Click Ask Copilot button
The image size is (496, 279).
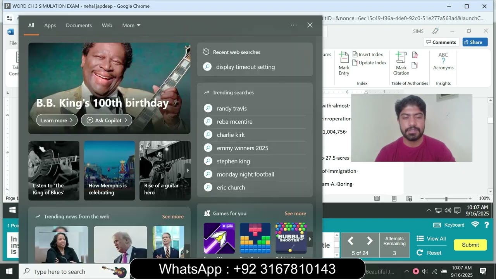coord(107,120)
